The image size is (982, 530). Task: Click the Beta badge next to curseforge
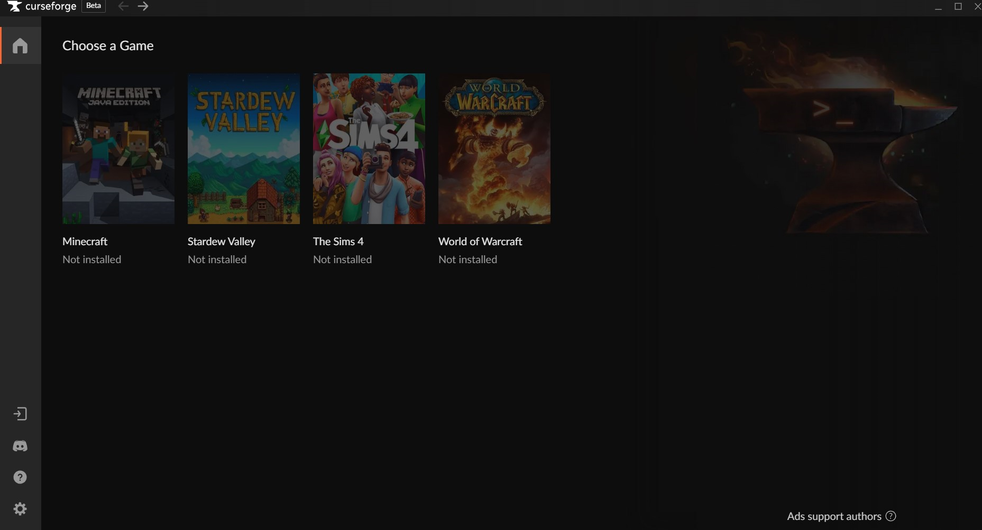point(93,6)
